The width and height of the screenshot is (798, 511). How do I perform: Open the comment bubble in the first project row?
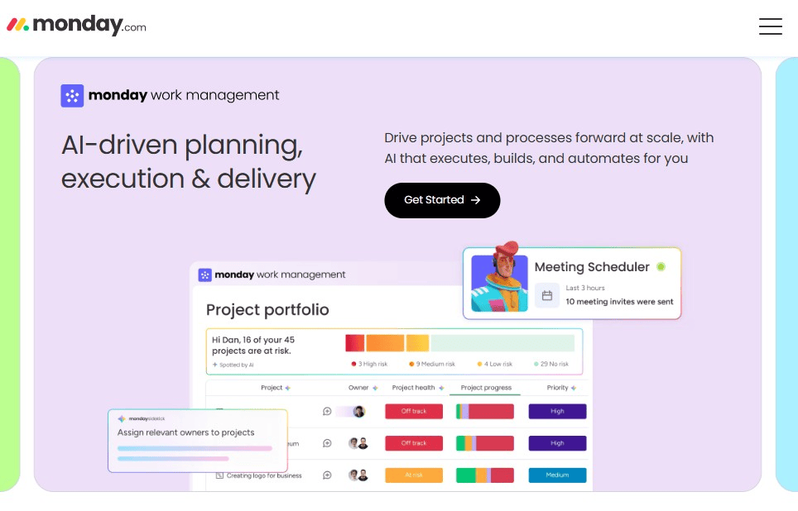(327, 411)
